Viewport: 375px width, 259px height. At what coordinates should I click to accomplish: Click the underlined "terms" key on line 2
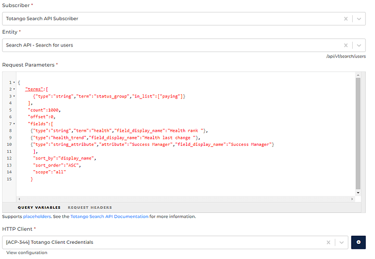[x=35, y=89]
